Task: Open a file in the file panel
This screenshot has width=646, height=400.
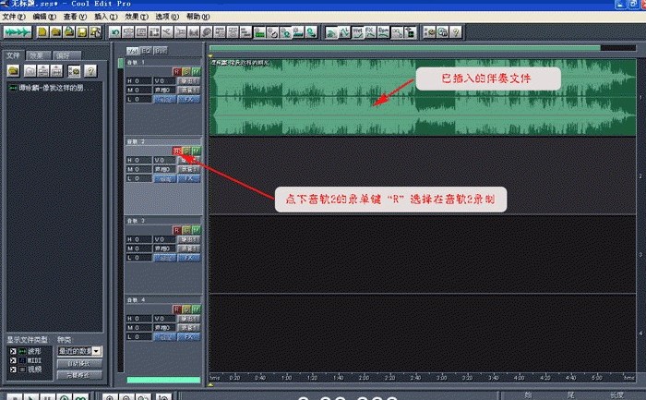Action: click(13, 71)
